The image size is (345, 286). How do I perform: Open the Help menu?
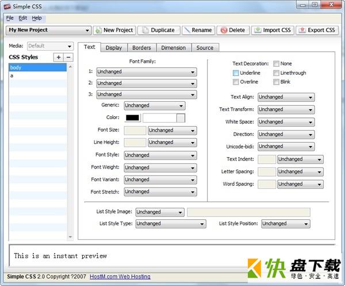[x=37, y=18]
